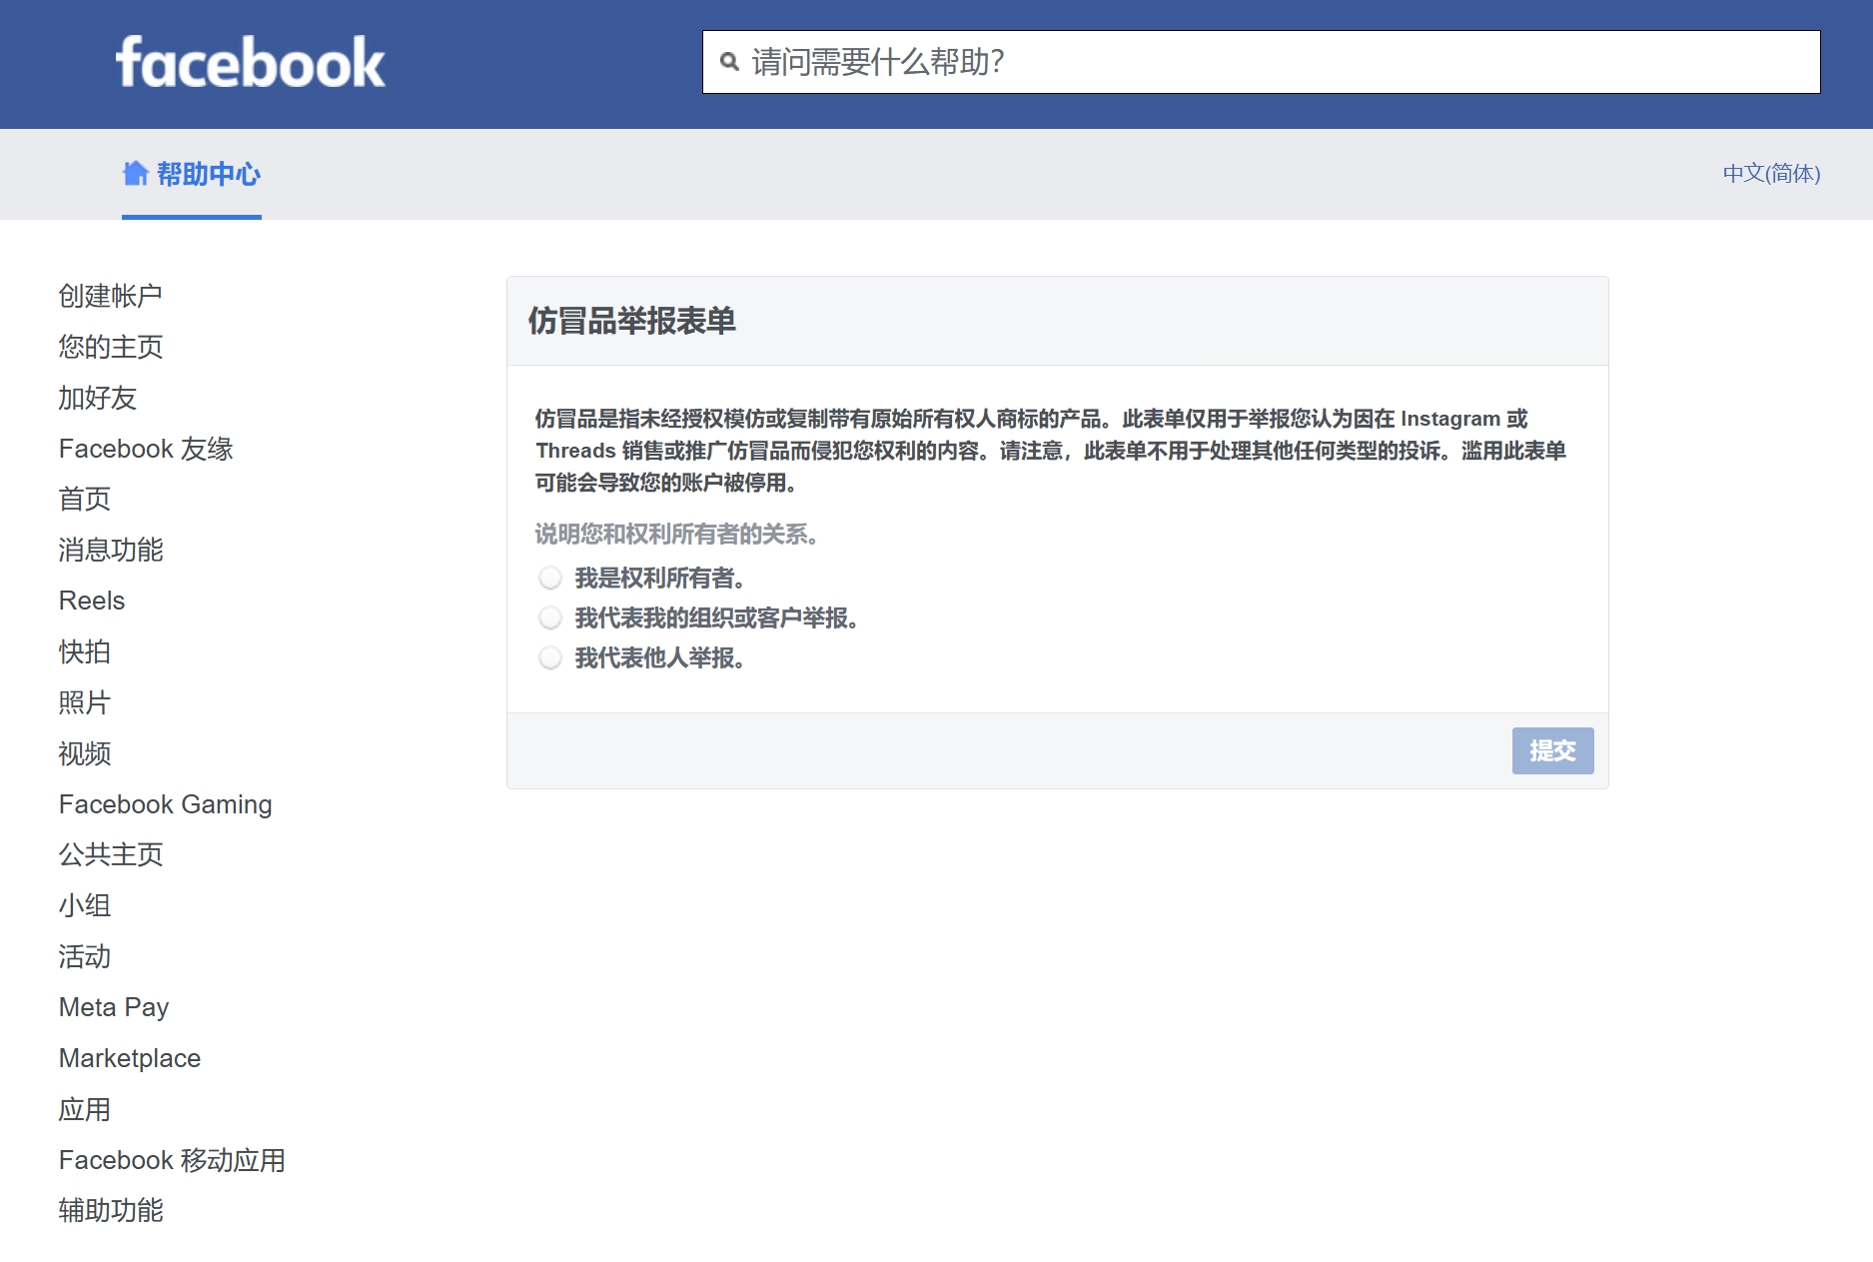Screen dimensions: 1873x1262
Task: Go to 加好友 help topic
Action: (x=98, y=398)
